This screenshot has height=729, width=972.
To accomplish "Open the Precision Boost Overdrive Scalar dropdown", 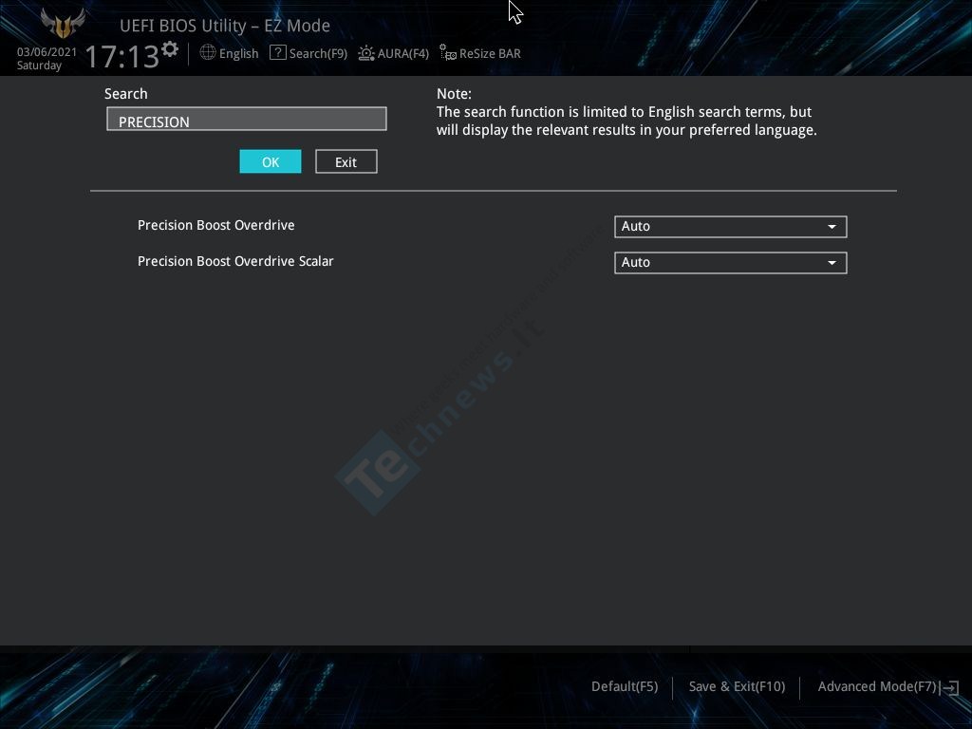I will [730, 262].
